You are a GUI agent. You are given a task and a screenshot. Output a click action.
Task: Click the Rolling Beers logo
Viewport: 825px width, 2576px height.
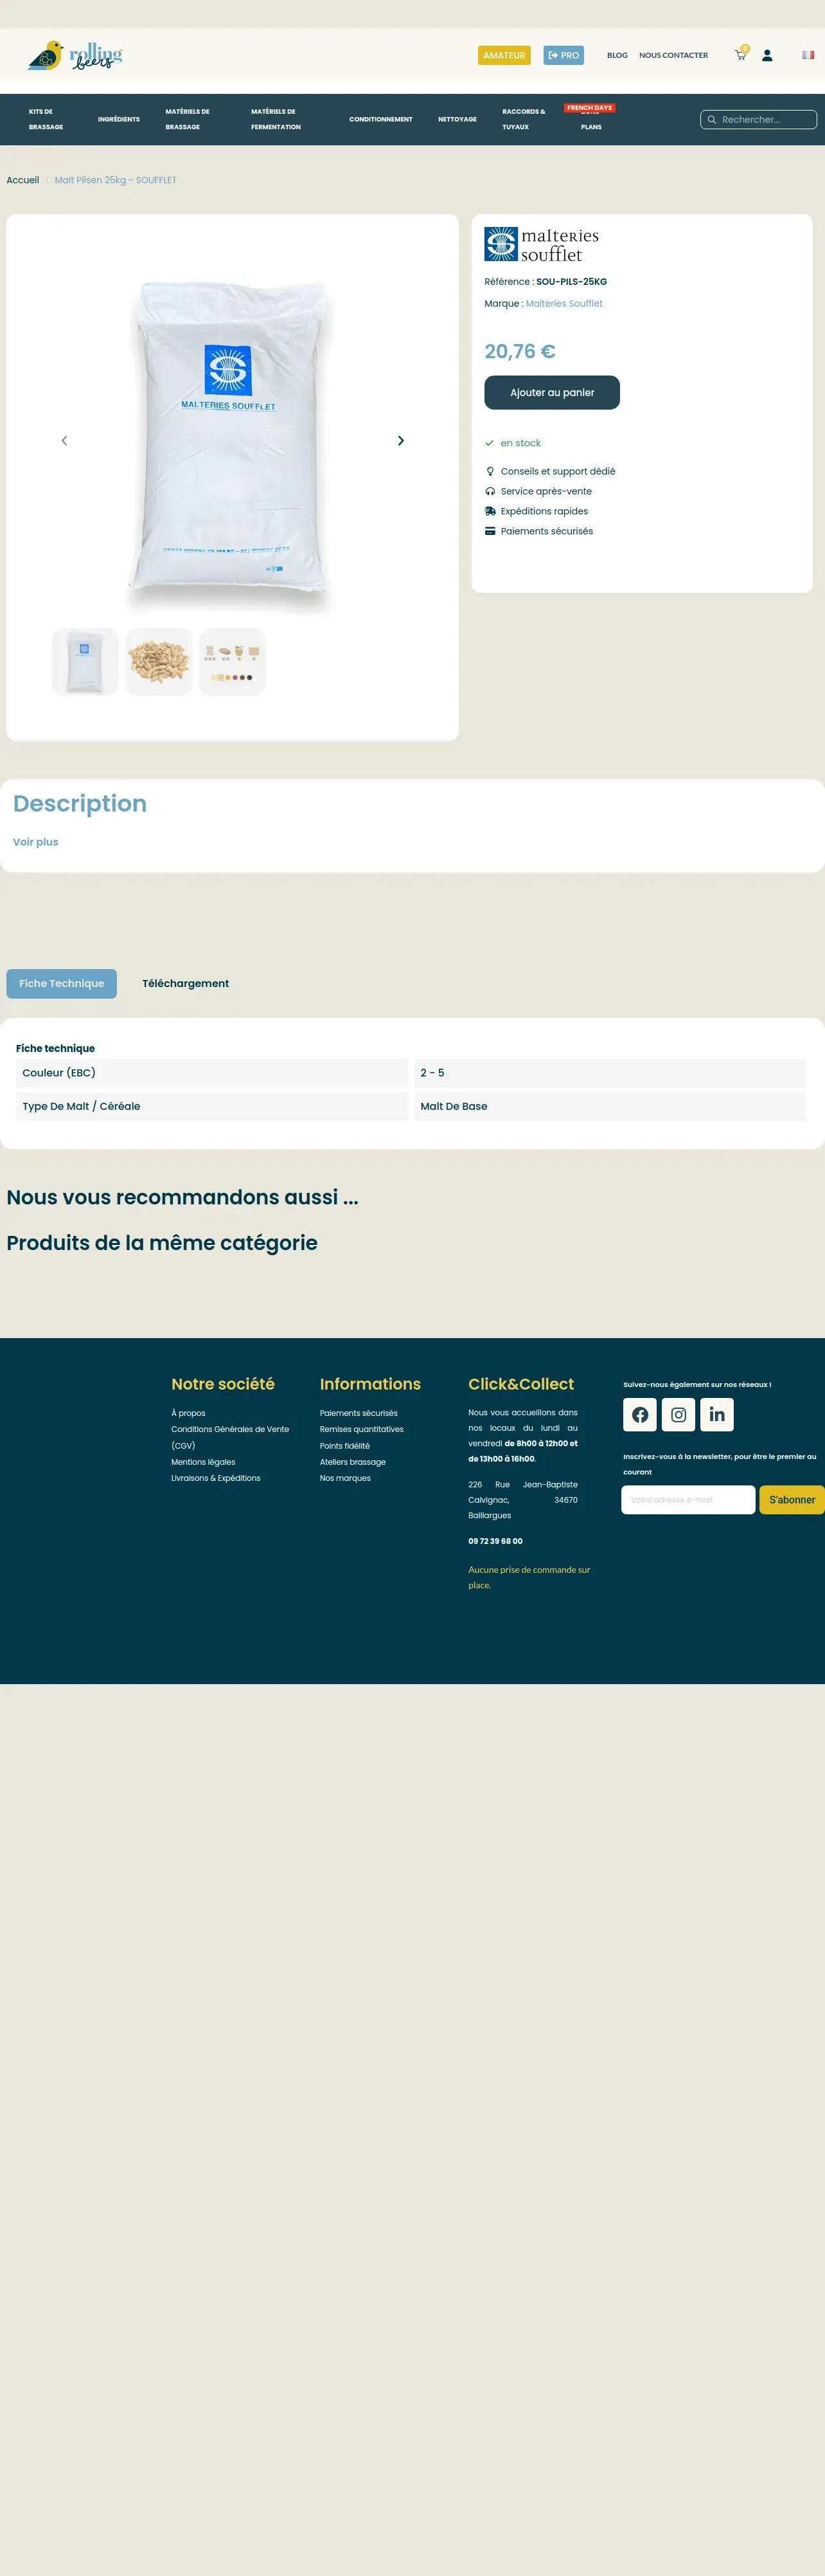coord(75,55)
